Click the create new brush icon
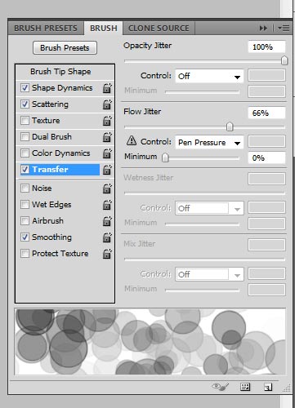Viewport: 295px width, 408px height. (268, 387)
